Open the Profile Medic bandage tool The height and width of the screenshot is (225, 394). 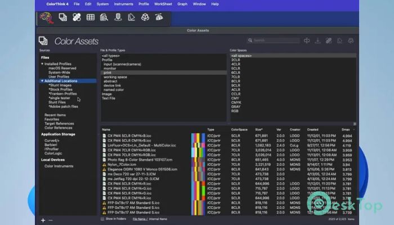pyautogui.click(x=77, y=17)
